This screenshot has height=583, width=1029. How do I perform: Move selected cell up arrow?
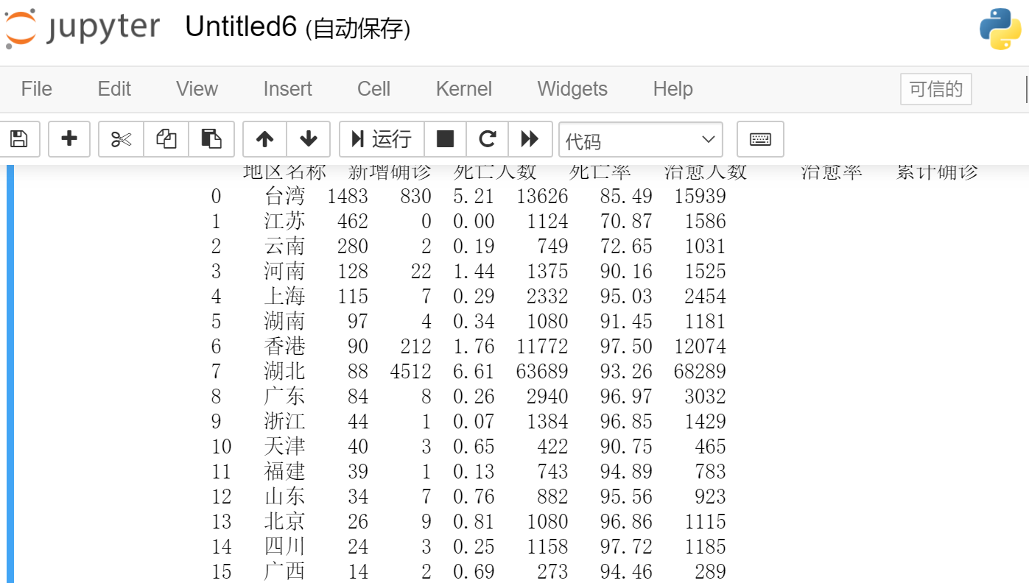[x=264, y=139]
